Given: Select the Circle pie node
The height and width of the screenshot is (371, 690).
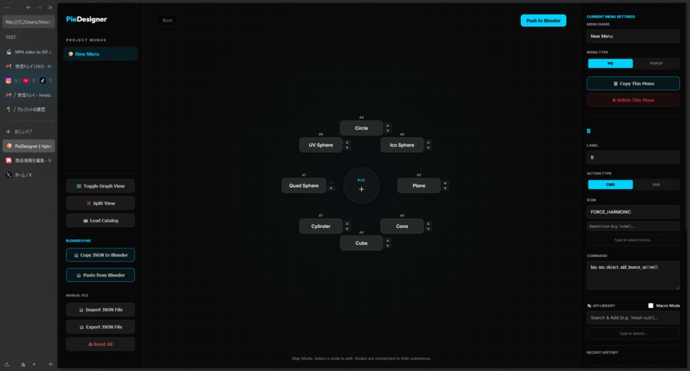Looking at the screenshot, I should pyautogui.click(x=361, y=128).
